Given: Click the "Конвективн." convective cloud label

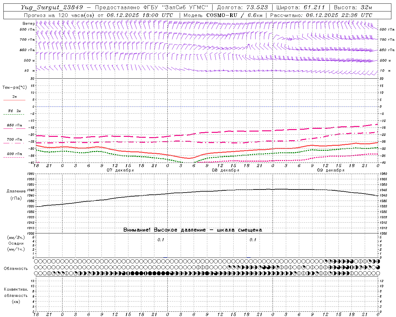Looking at the screenshot, I should (16, 289).
